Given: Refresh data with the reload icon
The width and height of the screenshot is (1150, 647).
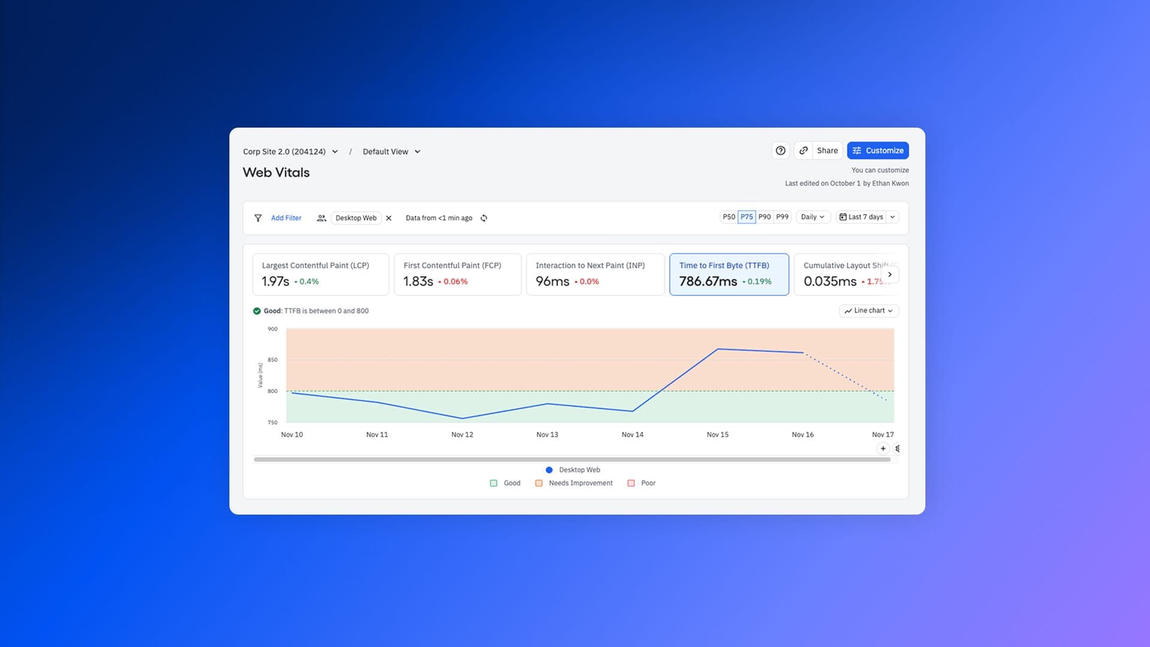Looking at the screenshot, I should pyautogui.click(x=484, y=218).
